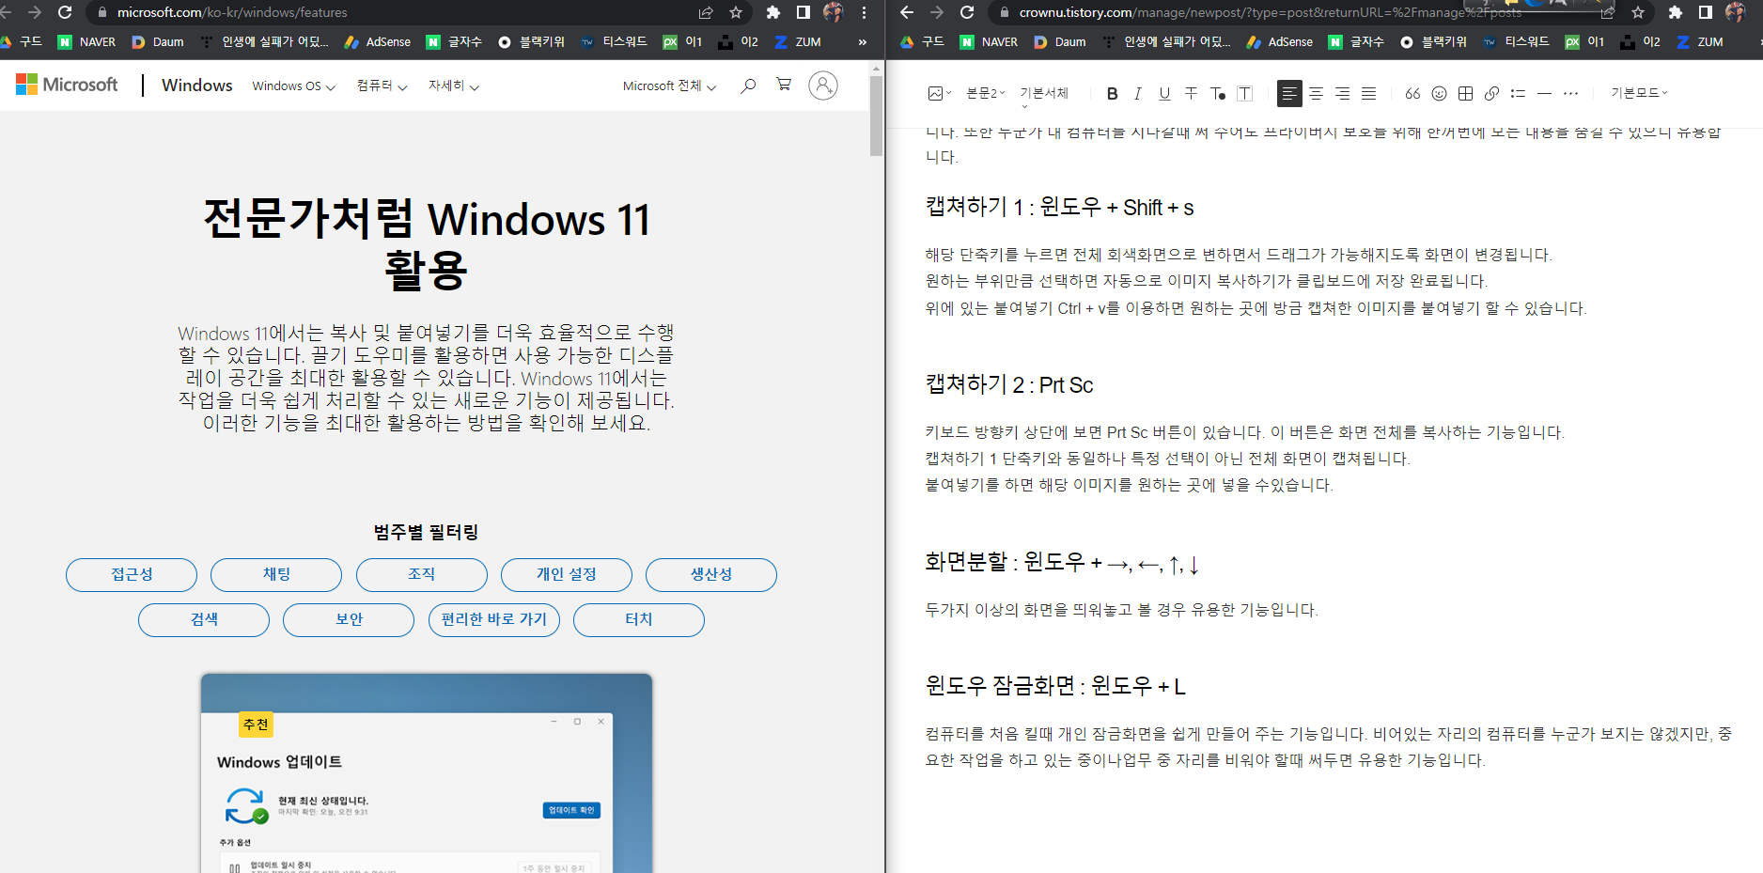The width and height of the screenshot is (1763, 873).
Task: Open the 기본모드 editor mode dropdown
Action: [1639, 93]
